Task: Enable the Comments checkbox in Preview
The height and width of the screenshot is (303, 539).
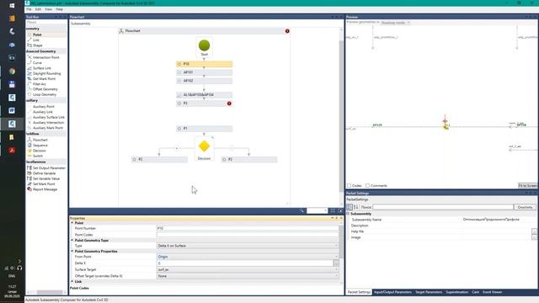Action: (367, 185)
